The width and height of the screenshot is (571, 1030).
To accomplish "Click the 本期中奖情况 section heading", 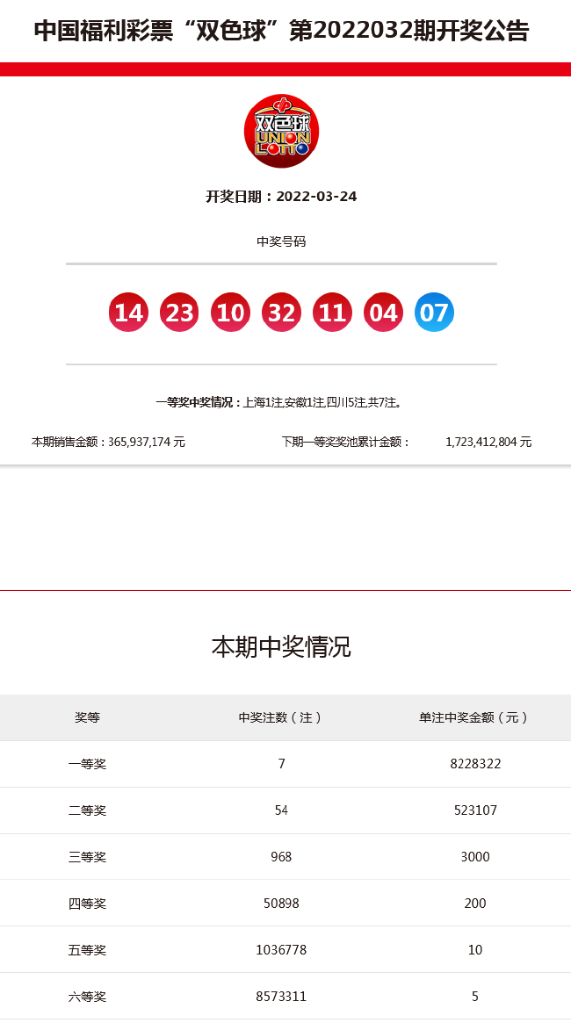I will click(x=281, y=647).
